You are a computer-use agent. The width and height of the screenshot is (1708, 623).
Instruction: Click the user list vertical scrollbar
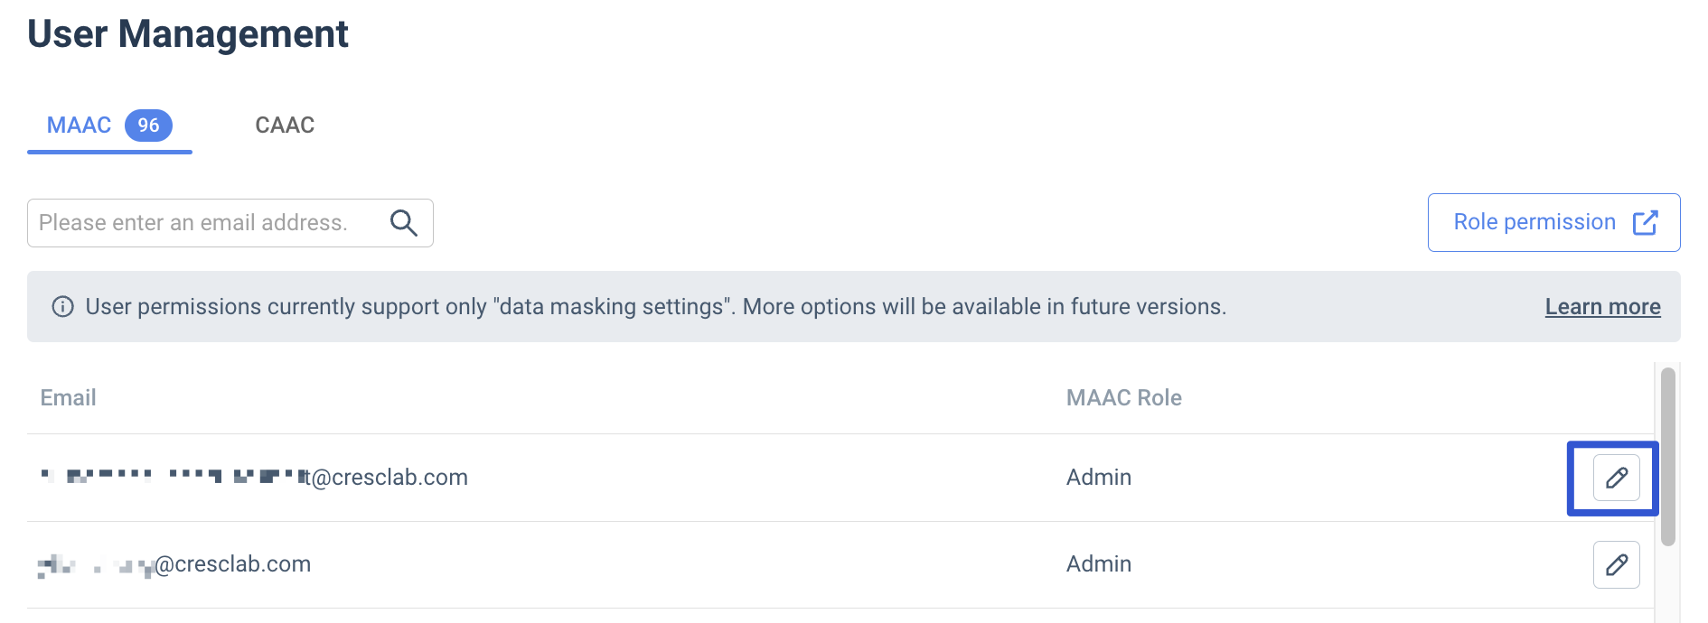(x=1667, y=456)
